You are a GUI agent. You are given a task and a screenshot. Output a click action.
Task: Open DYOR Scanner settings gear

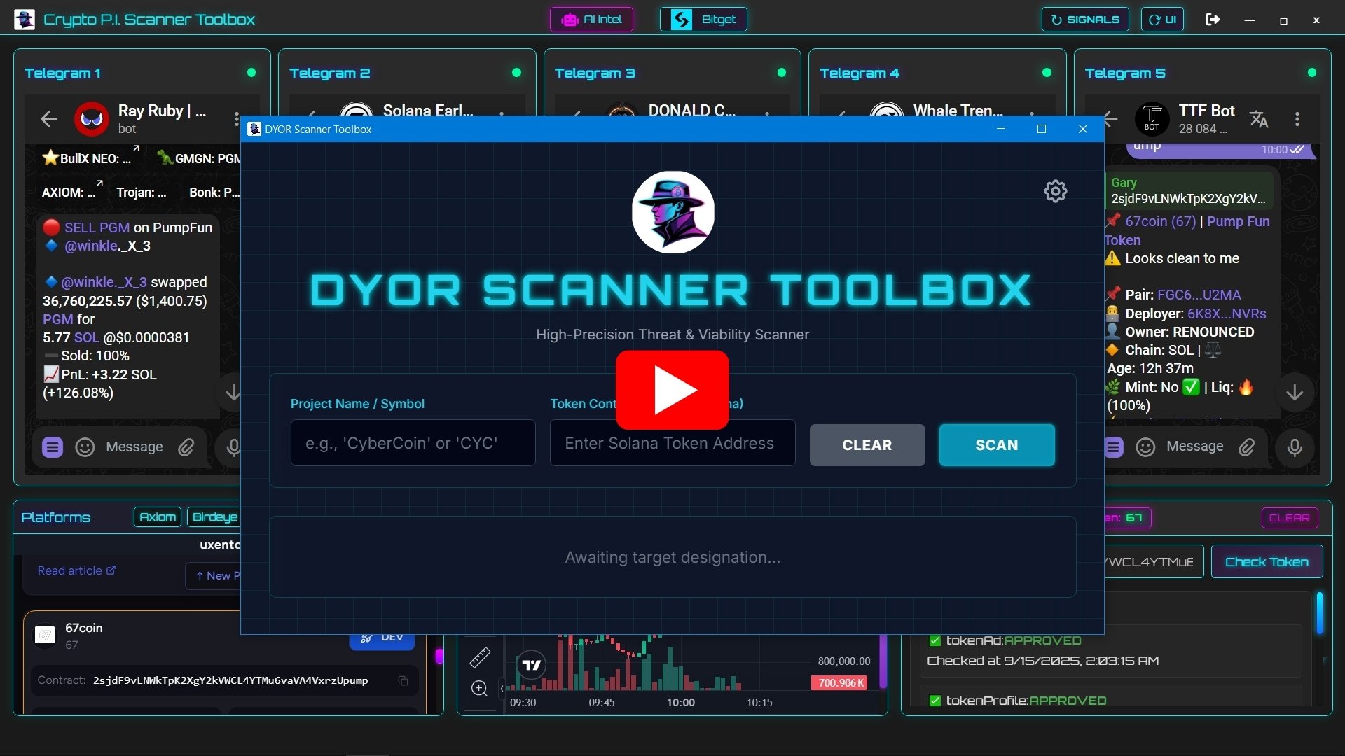[1055, 191]
